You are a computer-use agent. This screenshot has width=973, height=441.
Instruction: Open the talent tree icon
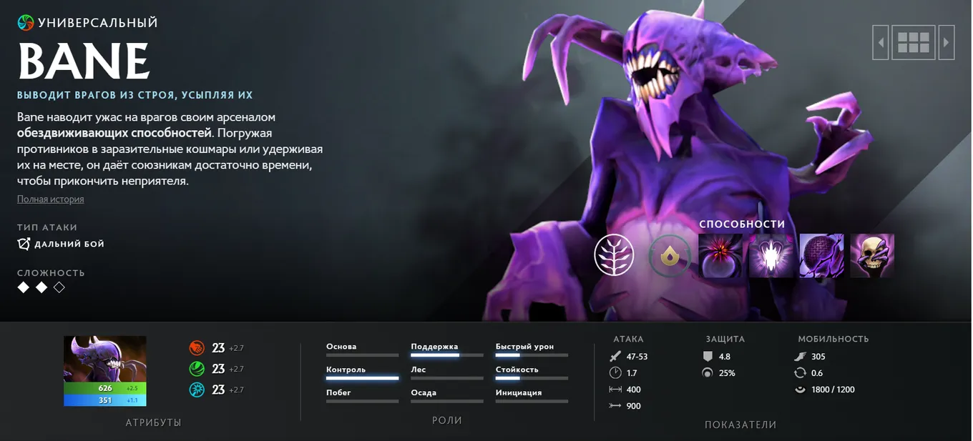click(x=615, y=255)
